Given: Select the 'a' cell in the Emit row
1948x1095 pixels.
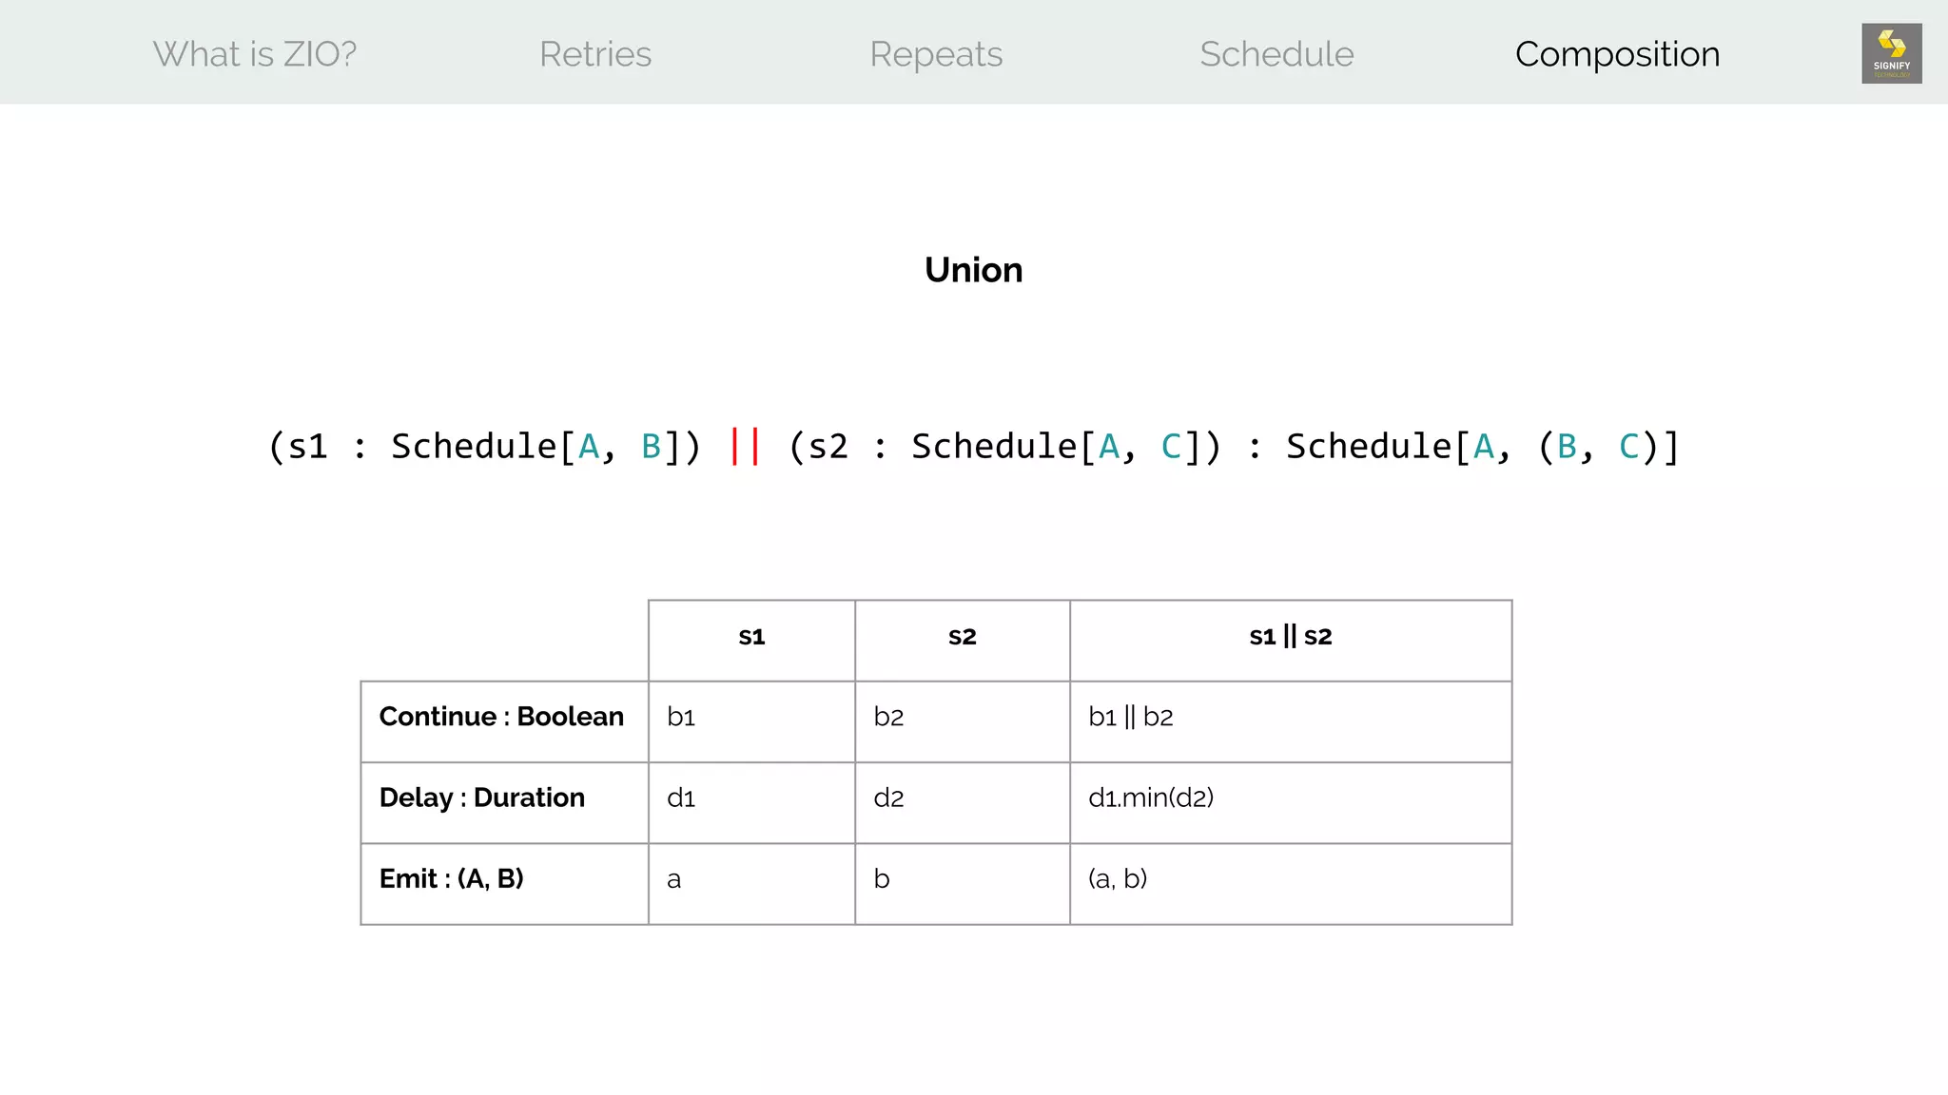Looking at the screenshot, I should click(751, 883).
